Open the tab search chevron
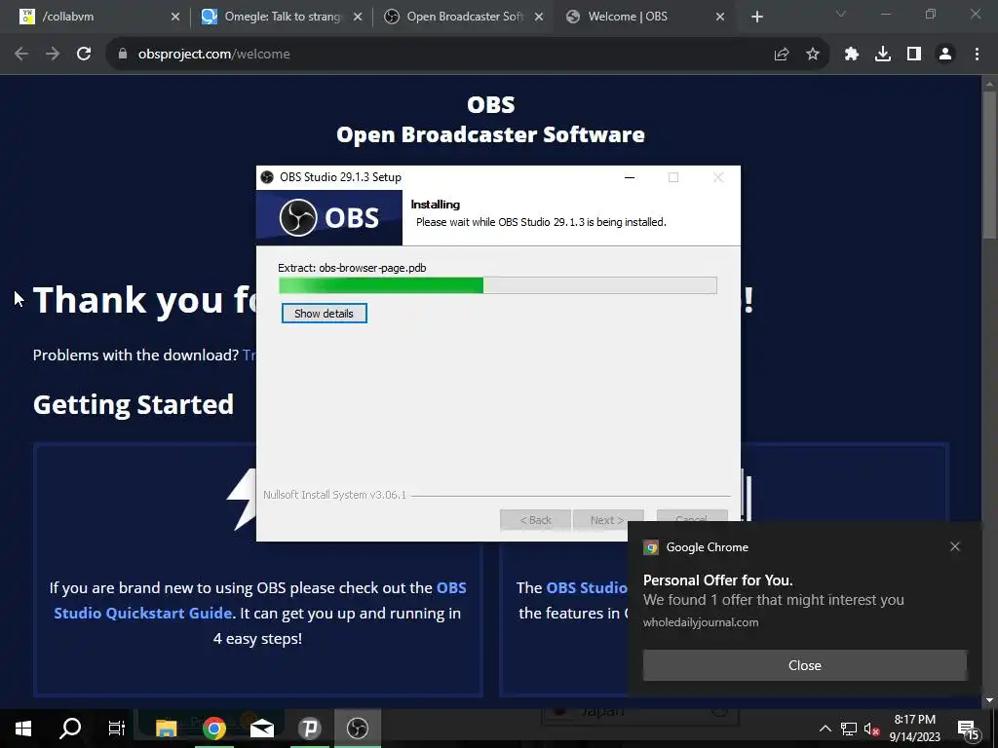 pos(841,14)
